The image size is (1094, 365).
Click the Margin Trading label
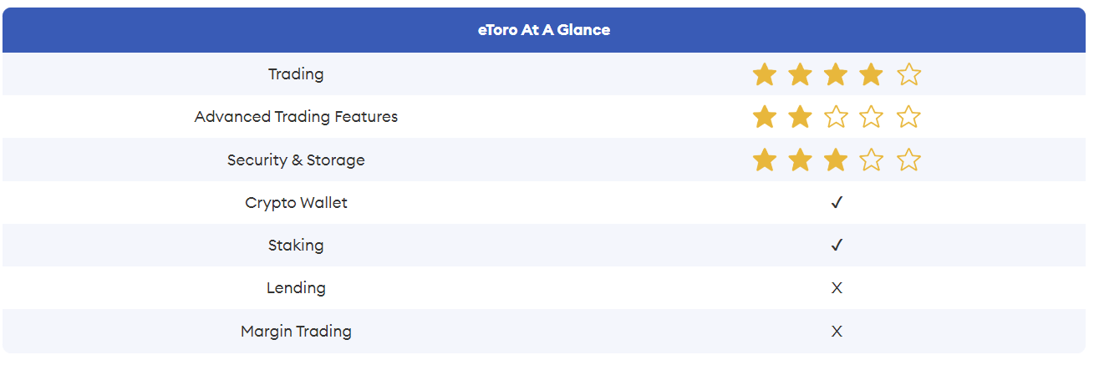pyautogui.click(x=296, y=332)
